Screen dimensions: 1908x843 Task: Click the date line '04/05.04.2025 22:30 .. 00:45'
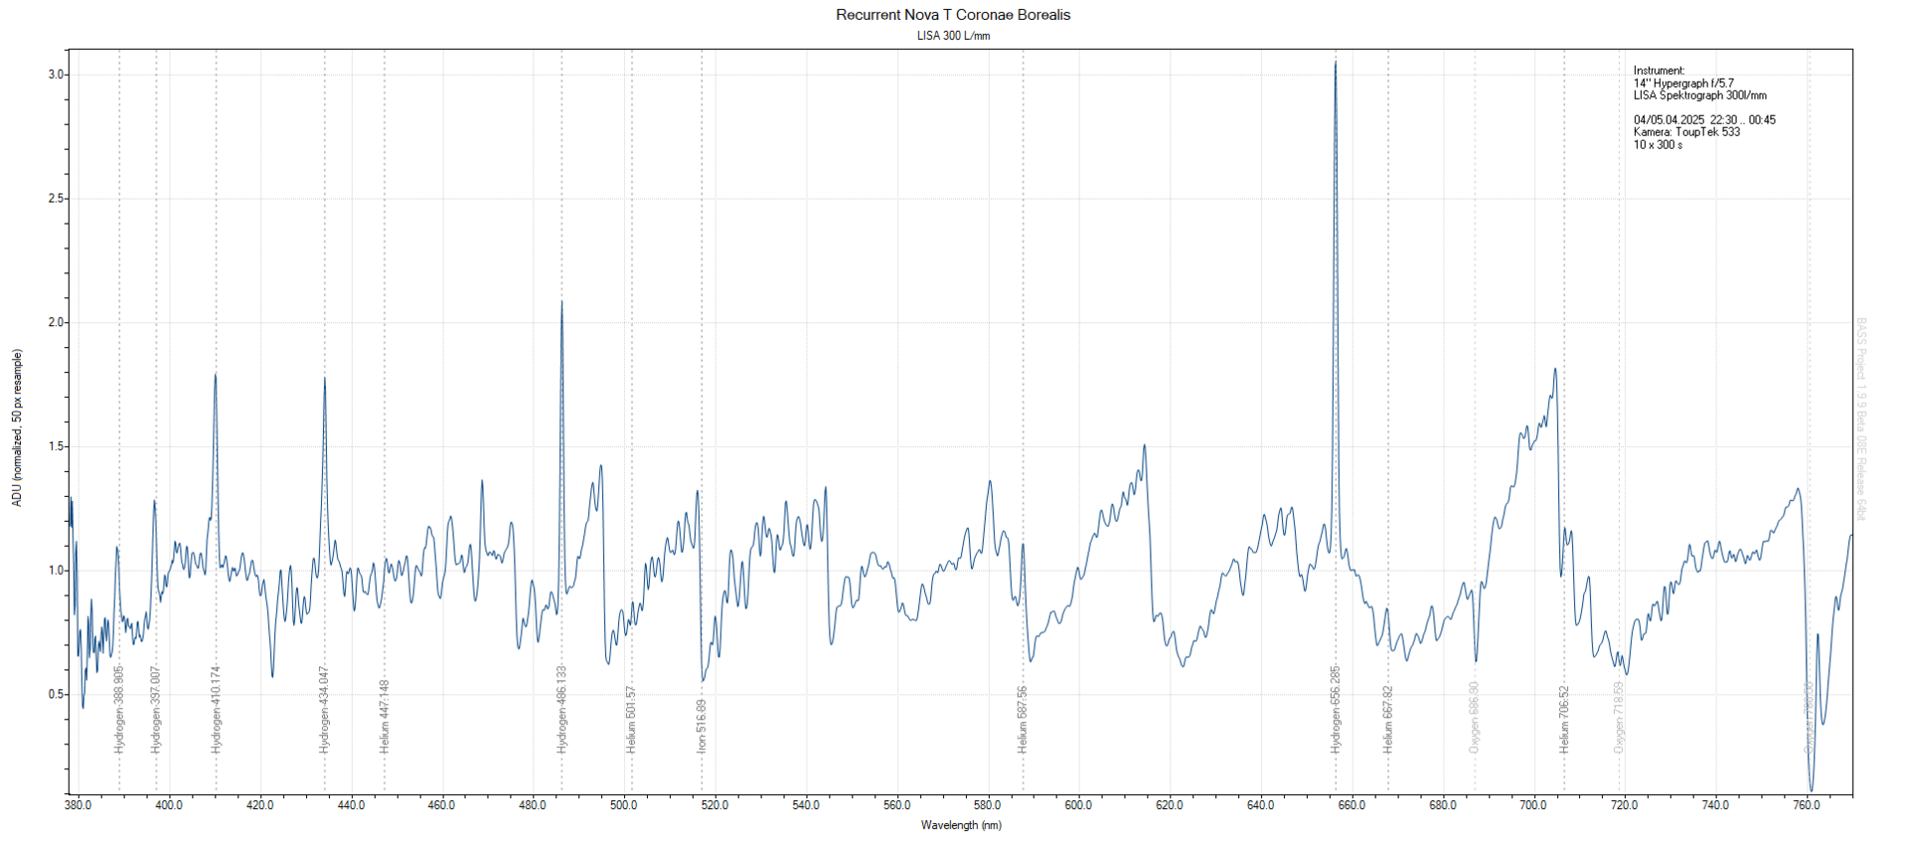click(x=1705, y=120)
